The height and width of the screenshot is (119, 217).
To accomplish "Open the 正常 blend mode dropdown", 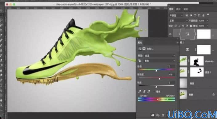I will tap(178, 21).
